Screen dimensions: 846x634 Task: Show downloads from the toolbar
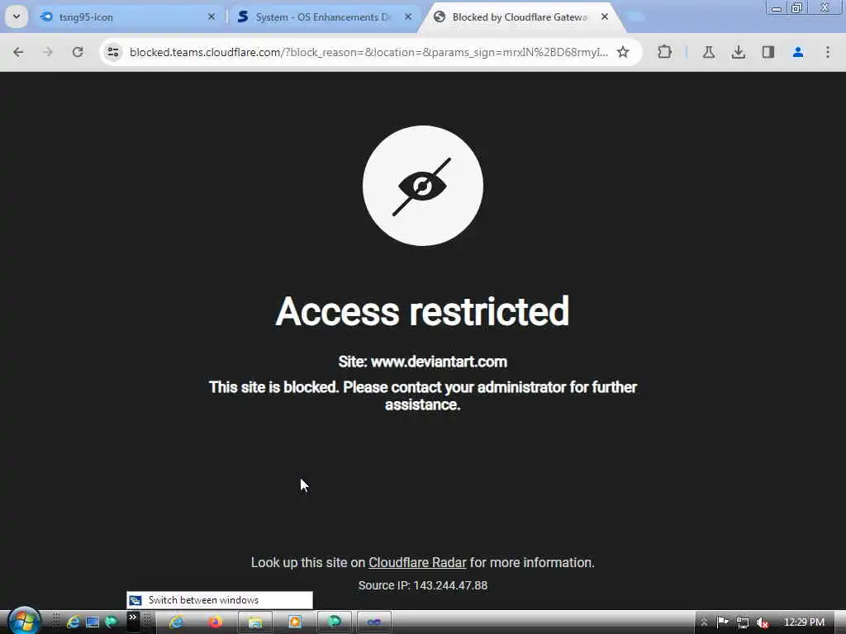coord(738,52)
